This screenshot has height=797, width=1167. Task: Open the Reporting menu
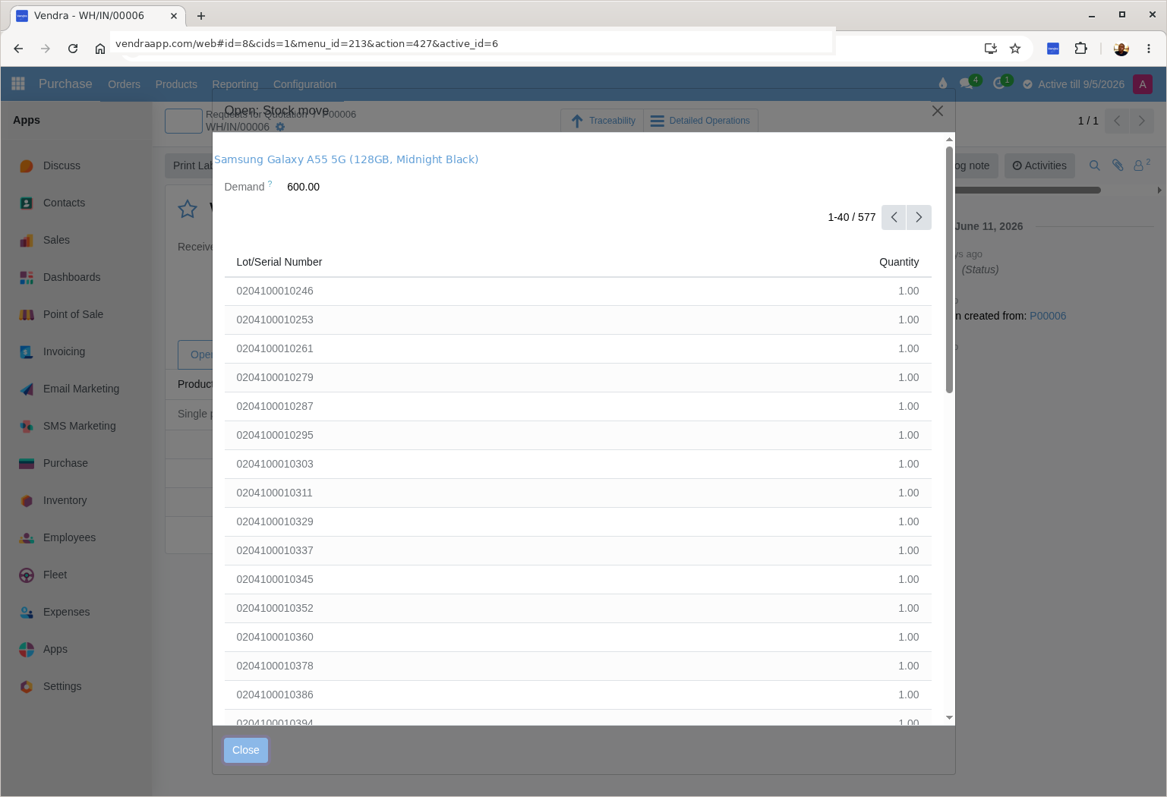[235, 84]
